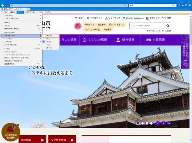Select the second carousel dot

(142, 123)
